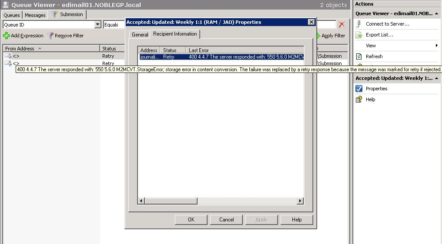
Task: Click the Remove Filter funnel icon
Action: [50, 36]
